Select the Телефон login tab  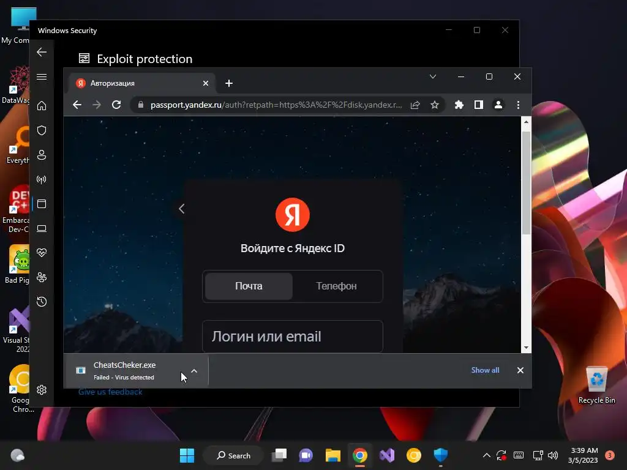[x=336, y=286]
